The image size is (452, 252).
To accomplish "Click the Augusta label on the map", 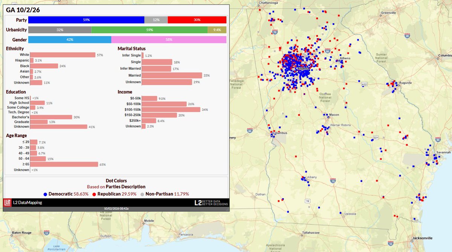I will pyautogui.click(x=406, y=82).
